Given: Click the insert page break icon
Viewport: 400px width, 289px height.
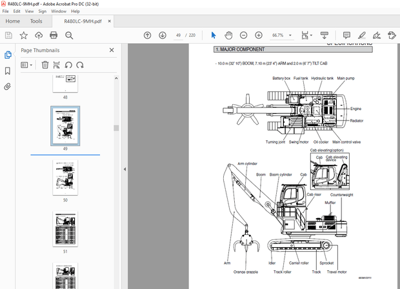Looking at the screenshot, I should 56,65.
